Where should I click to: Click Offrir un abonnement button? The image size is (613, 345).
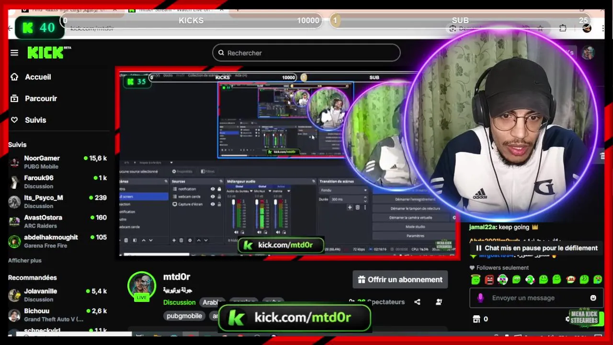(400, 279)
